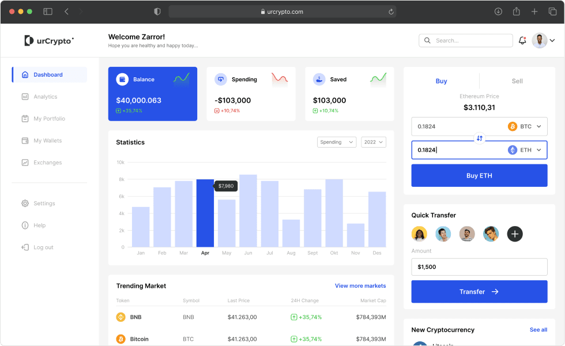The width and height of the screenshot is (565, 346).
Task: Click the Safari share icon
Action: pyautogui.click(x=517, y=12)
